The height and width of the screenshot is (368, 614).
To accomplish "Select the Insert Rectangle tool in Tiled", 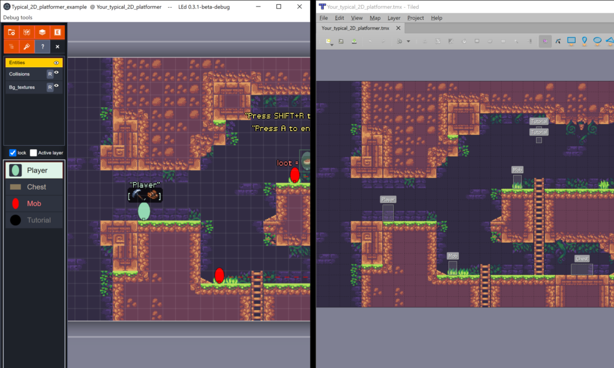I will pos(571,41).
